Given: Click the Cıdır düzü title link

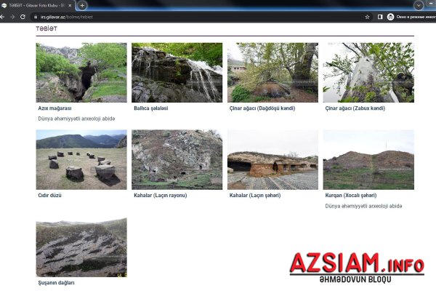Looking at the screenshot, I should pos(49,196).
